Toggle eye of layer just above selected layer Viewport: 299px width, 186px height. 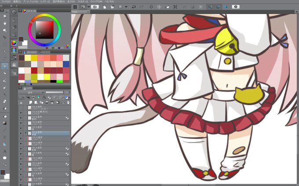[x=21, y=128]
